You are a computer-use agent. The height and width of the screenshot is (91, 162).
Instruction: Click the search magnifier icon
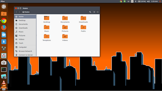pyautogui.click(x=90, y=12)
